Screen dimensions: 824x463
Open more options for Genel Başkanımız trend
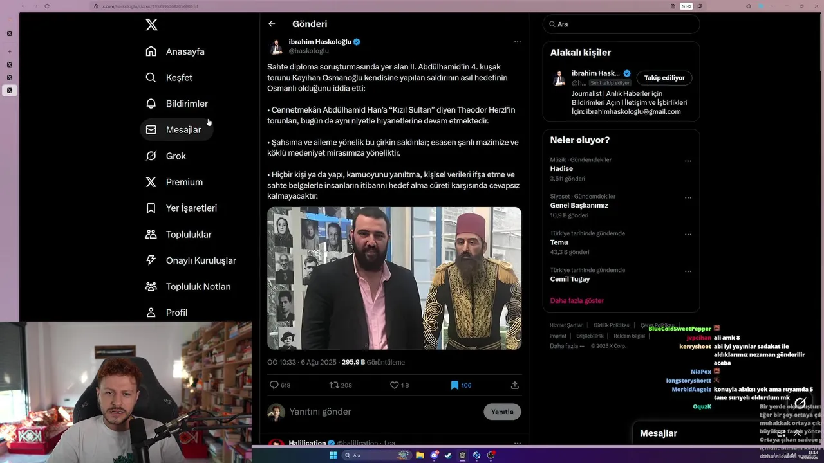(688, 197)
